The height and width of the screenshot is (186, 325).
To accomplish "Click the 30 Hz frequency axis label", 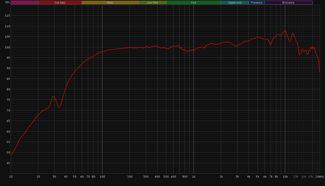I will pyautogui.click(x=54, y=177).
